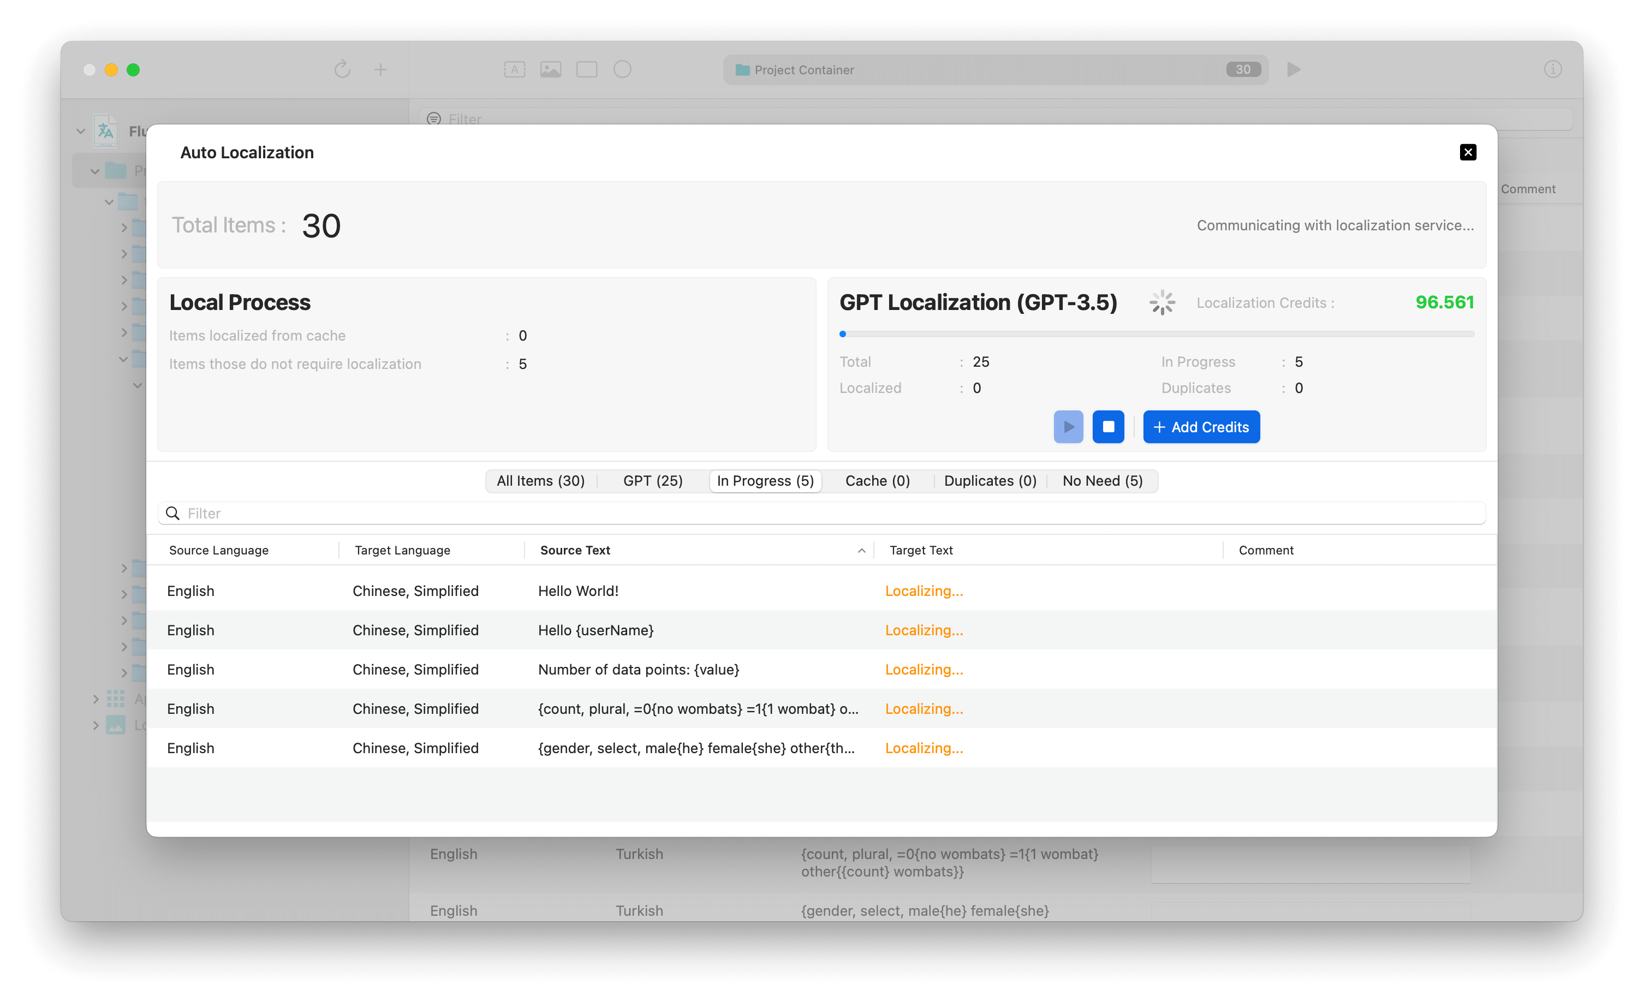Close the Auto Localization dialog

(x=1467, y=152)
